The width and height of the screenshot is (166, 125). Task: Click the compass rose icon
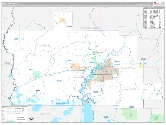pos(31,118)
